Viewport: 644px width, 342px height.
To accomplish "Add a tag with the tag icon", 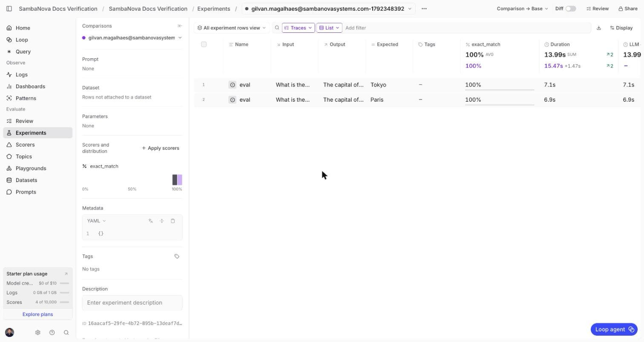I will (177, 256).
